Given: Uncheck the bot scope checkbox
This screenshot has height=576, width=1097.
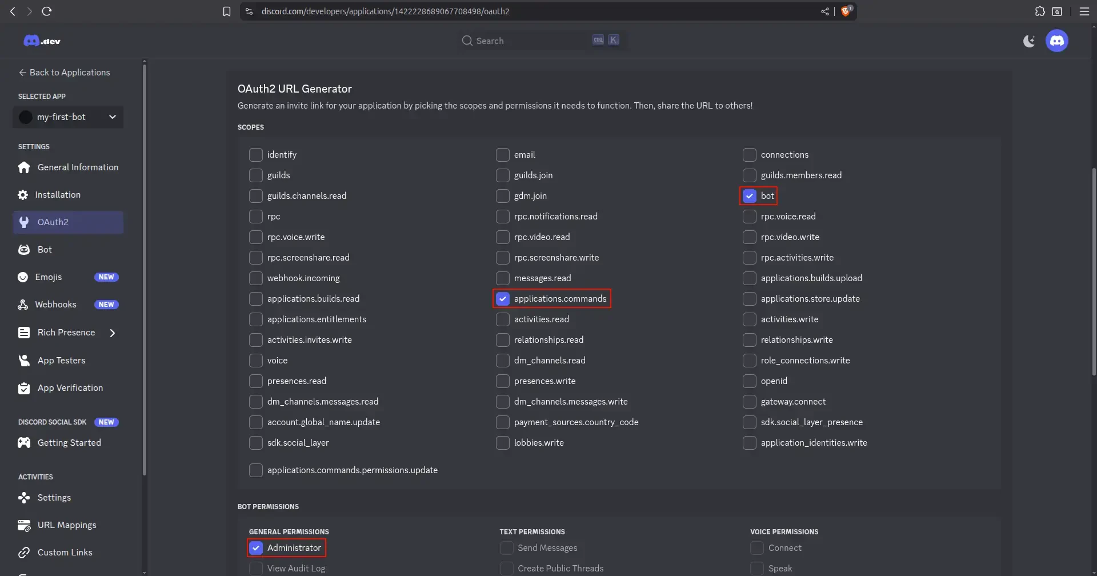Looking at the screenshot, I should tap(749, 196).
